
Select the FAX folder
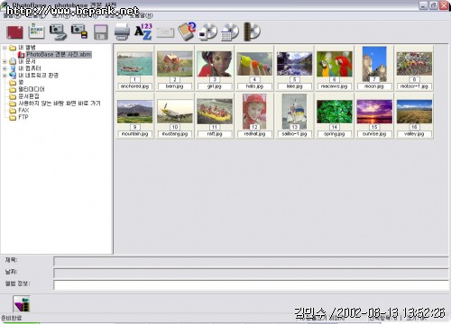[x=23, y=110]
